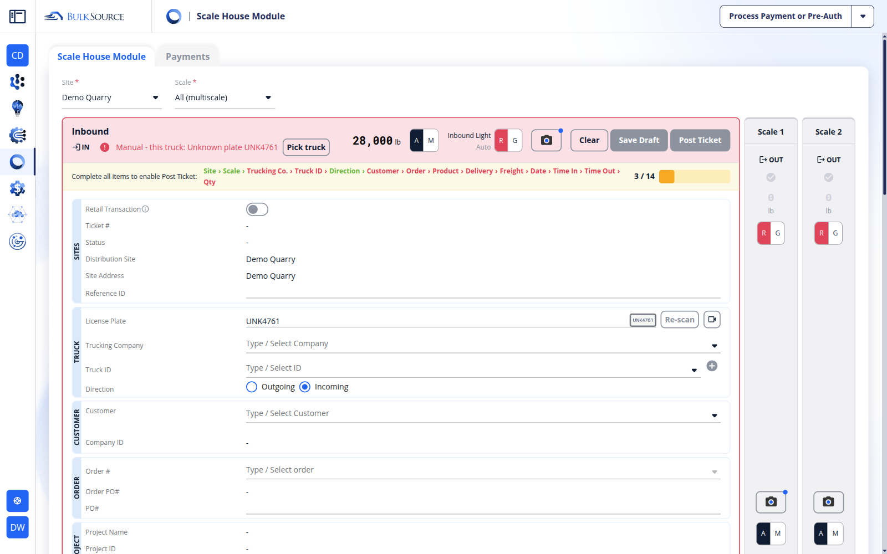887x554 pixels.
Task: Click the Scale 1 camera icon
Action: pyautogui.click(x=771, y=502)
